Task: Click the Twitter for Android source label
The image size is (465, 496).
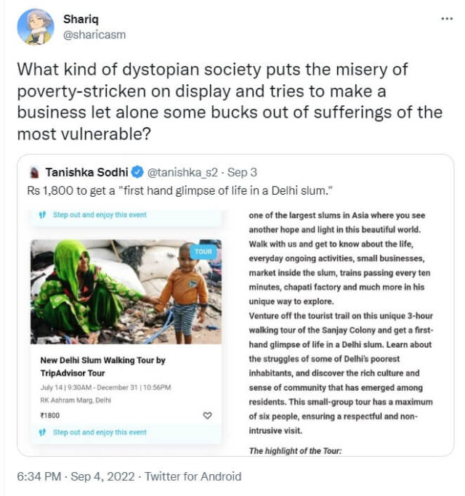Action: (193, 477)
